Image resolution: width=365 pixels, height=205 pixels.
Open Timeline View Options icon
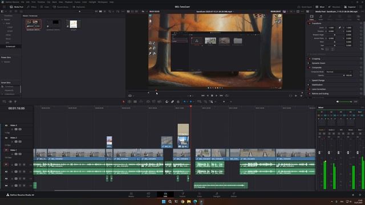point(4,101)
